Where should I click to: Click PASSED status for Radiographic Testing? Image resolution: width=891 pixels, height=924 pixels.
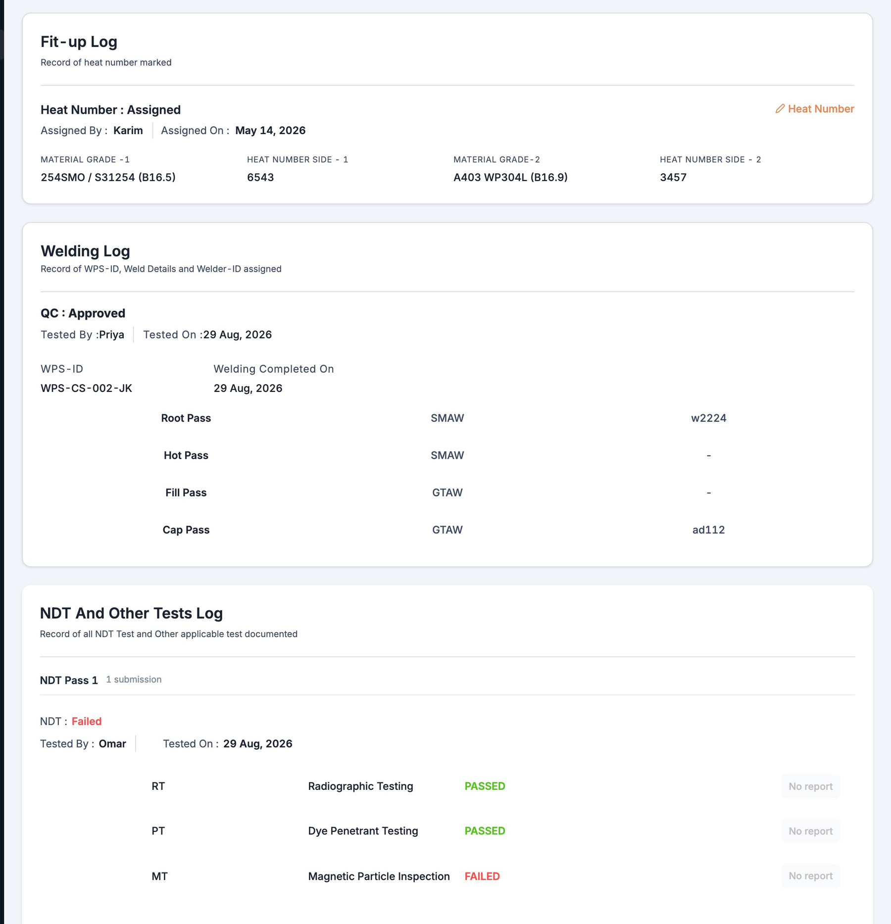[485, 786]
